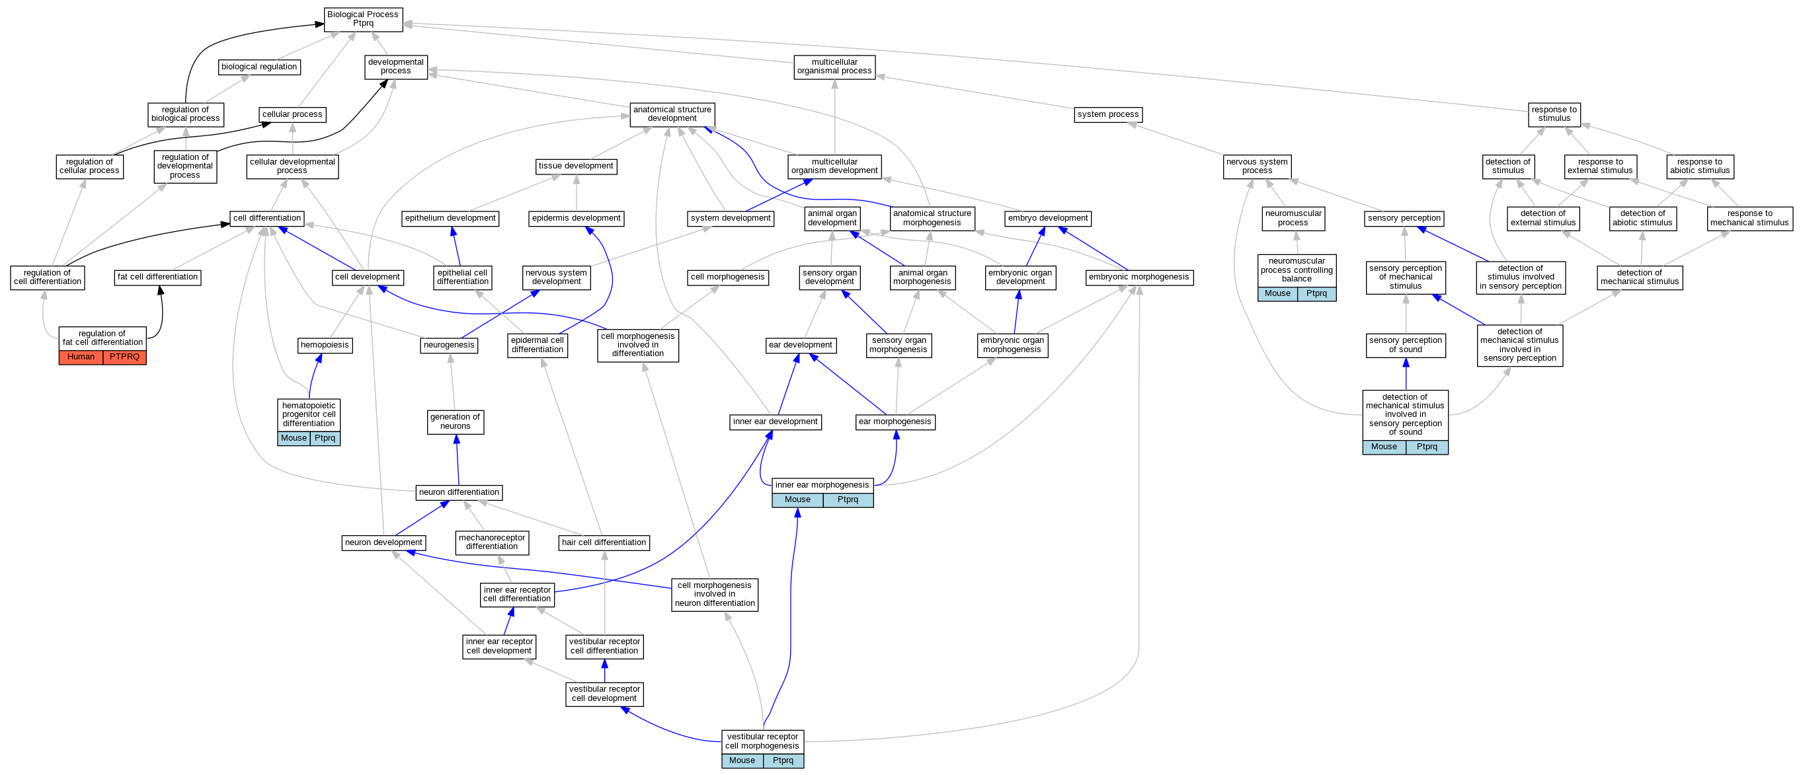
Task: Click the neuromuscular process controlling balance node
Action: coord(1297,270)
